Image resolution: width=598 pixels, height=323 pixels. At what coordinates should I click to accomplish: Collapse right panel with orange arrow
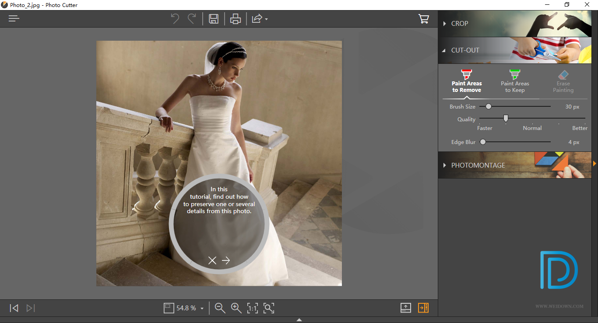click(594, 164)
